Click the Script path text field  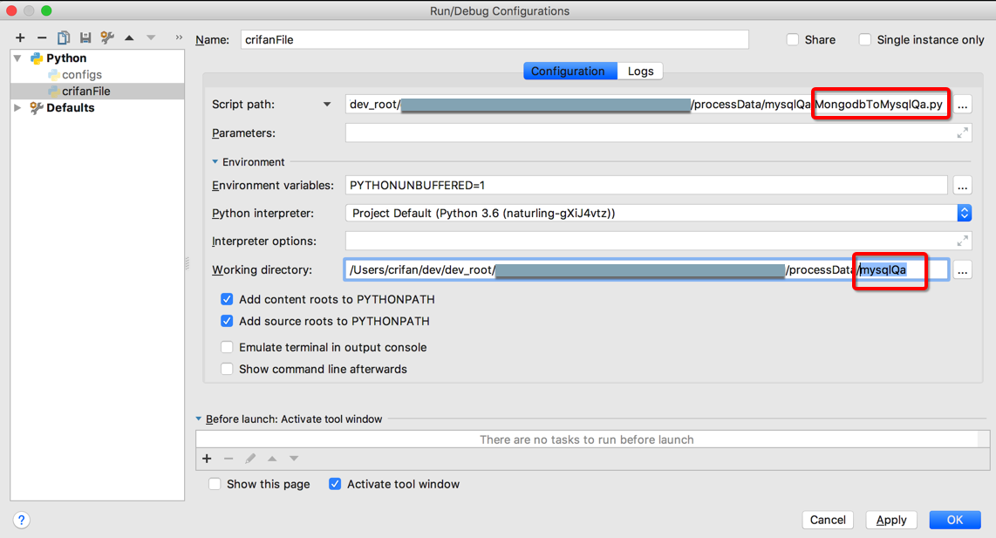[646, 105]
